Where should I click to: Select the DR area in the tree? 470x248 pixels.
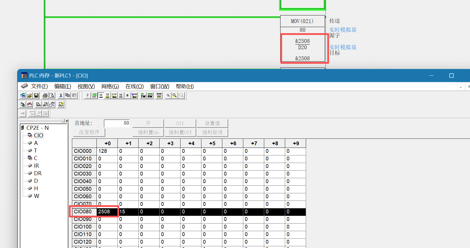click(x=38, y=173)
